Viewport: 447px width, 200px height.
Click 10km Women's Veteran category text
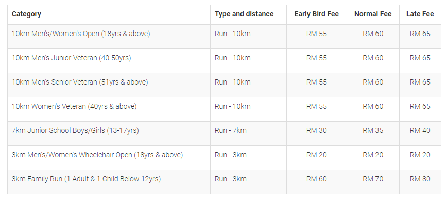(x=74, y=106)
